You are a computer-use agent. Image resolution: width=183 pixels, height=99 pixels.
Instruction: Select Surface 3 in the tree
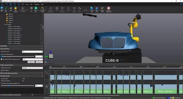pyautogui.click(x=11, y=18)
